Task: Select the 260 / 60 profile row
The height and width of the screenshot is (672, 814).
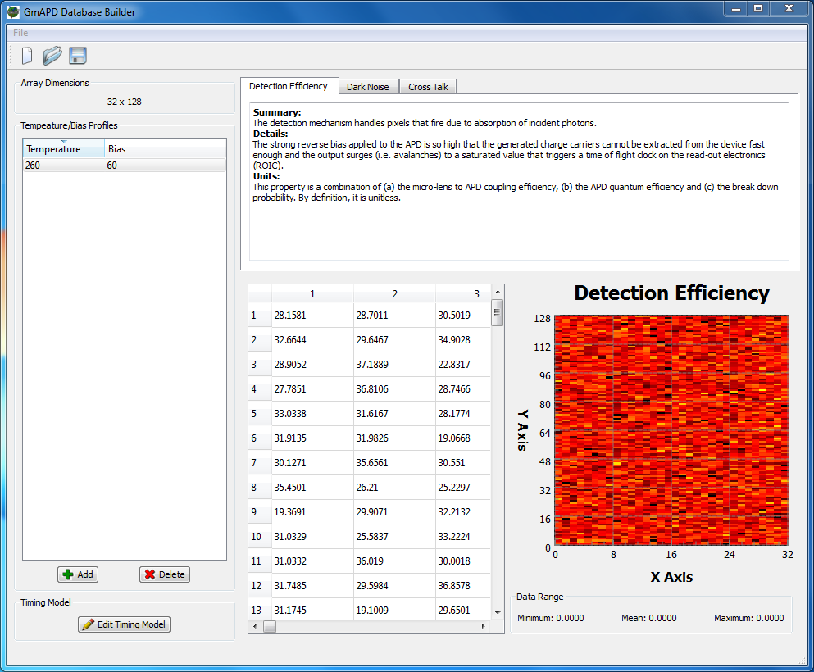Action: [123, 166]
